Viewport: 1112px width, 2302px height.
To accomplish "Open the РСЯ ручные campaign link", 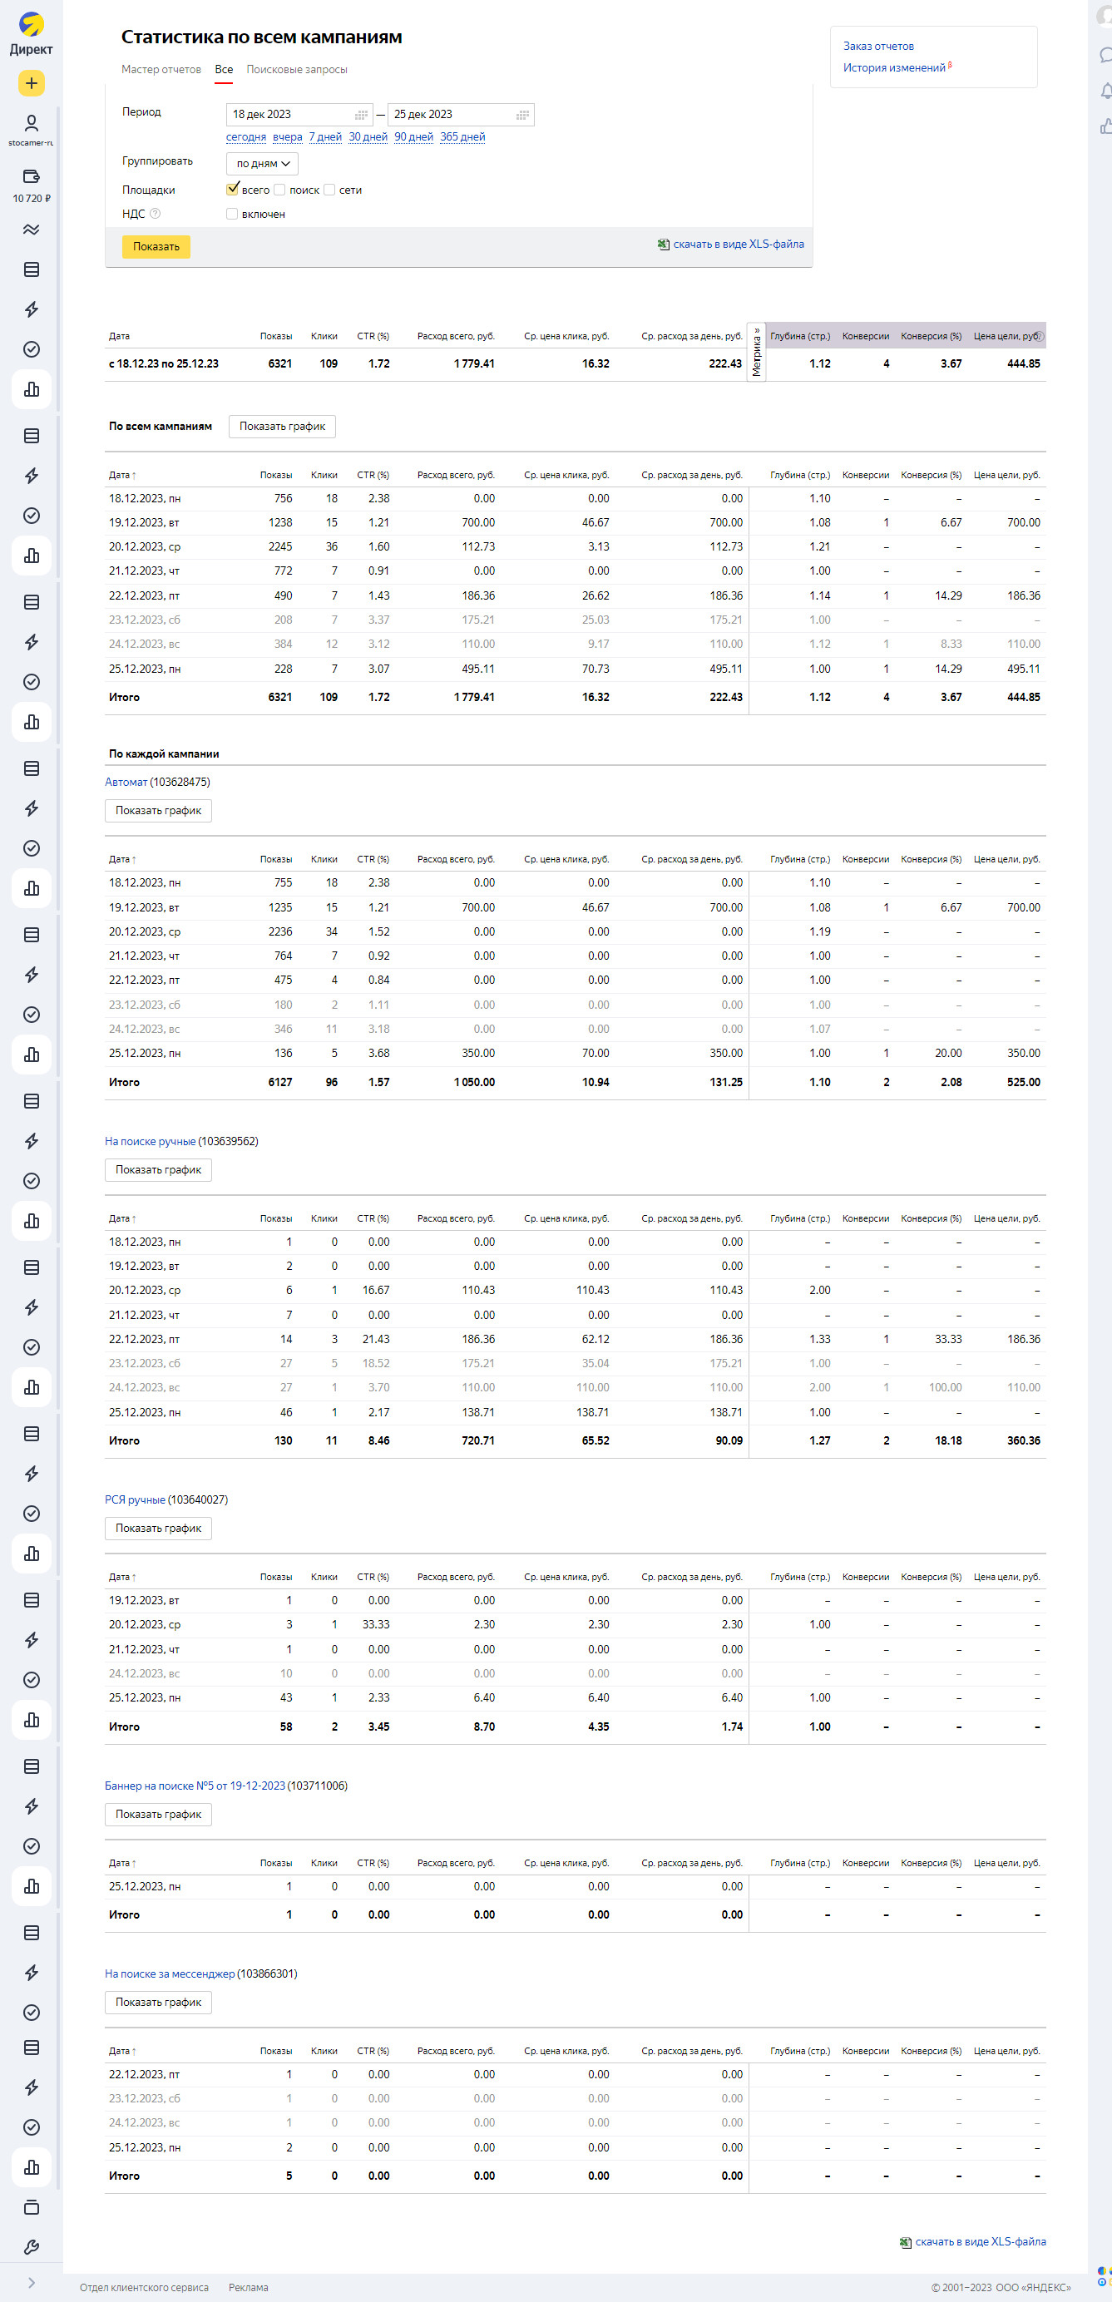I will click(135, 1499).
